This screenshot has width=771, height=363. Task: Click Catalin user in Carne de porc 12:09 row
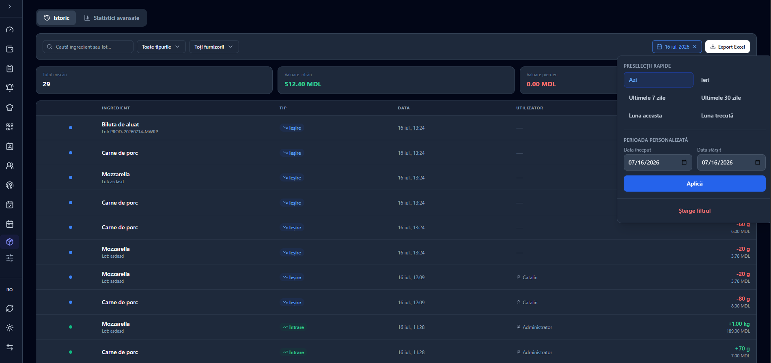click(x=527, y=303)
